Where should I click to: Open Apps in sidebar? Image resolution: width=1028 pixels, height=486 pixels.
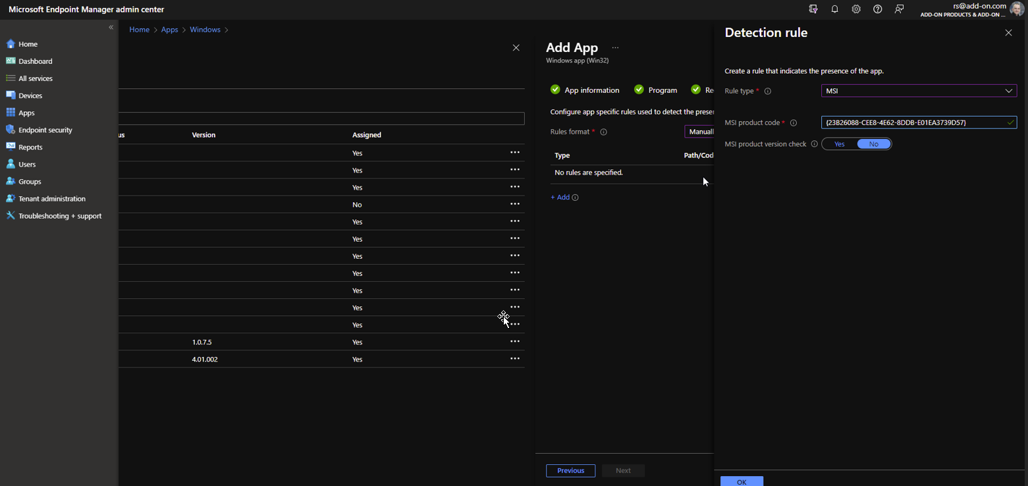26,113
